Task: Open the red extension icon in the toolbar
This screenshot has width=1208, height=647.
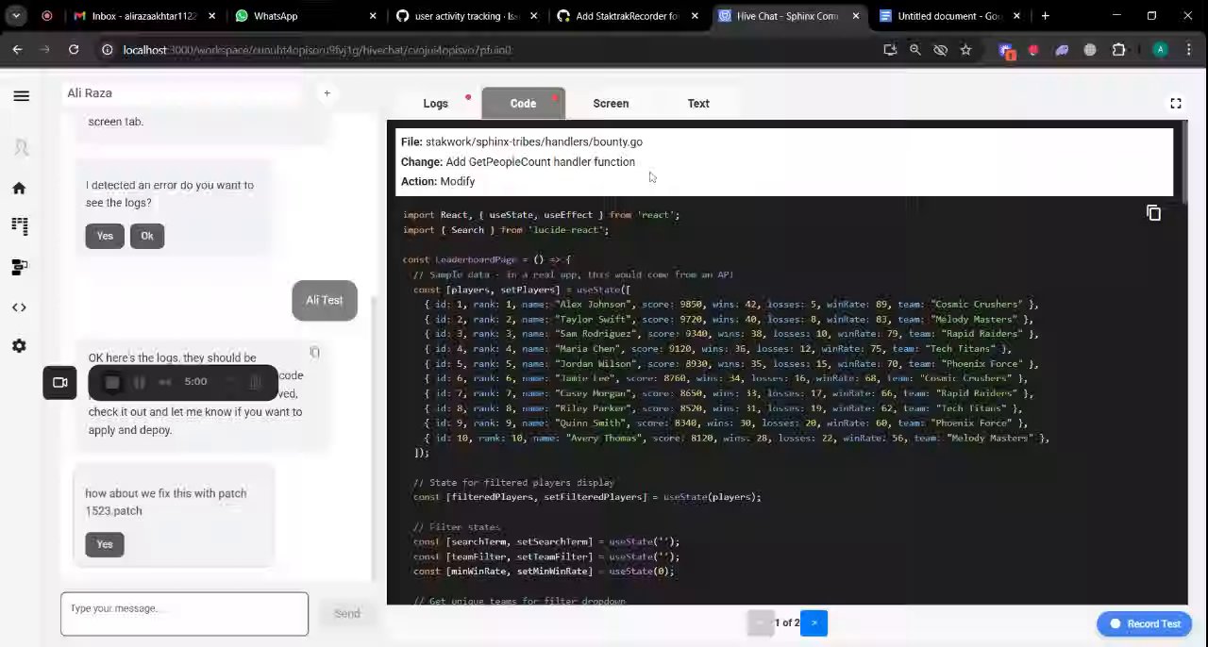Action: point(1033,50)
